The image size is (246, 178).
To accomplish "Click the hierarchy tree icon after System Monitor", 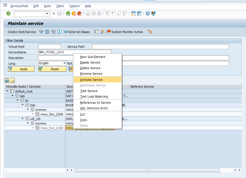I will coord(150,32).
